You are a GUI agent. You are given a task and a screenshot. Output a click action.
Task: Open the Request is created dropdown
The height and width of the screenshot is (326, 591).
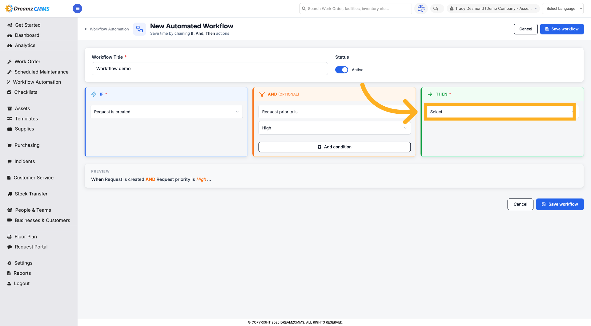coord(167,112)
